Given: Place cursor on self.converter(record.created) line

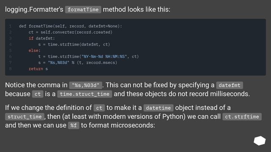Looking at the screenshot, I should [x=70, y=32].
